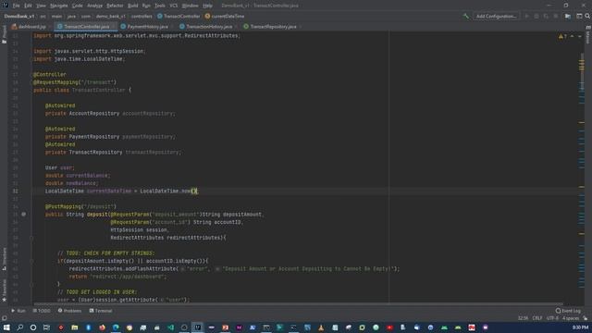
Task: Click the 4 spaces indent status widget
Action: [x=571, y=318]
